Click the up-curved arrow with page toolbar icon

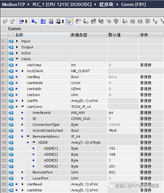coord(93,21)
